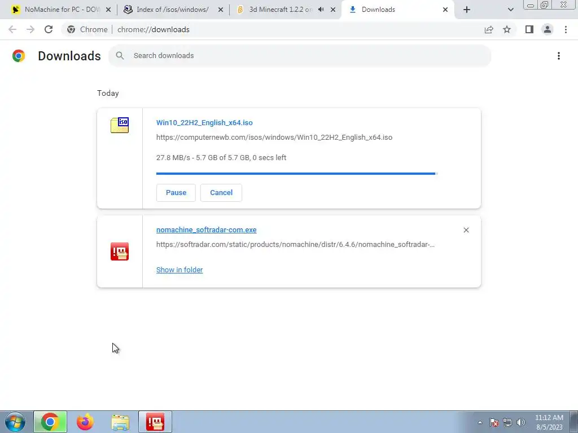This screenshot has width=578, height=433.
Task: Expand the tab search dropdown arrow
Action: (x=510, y=10)
